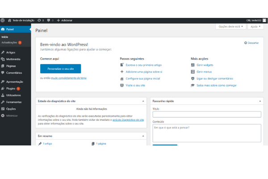The width and height of the screenshot is (268, 179).
Task: Click the monitor icon beside Visite o seu site
Action: pos(122,85)
